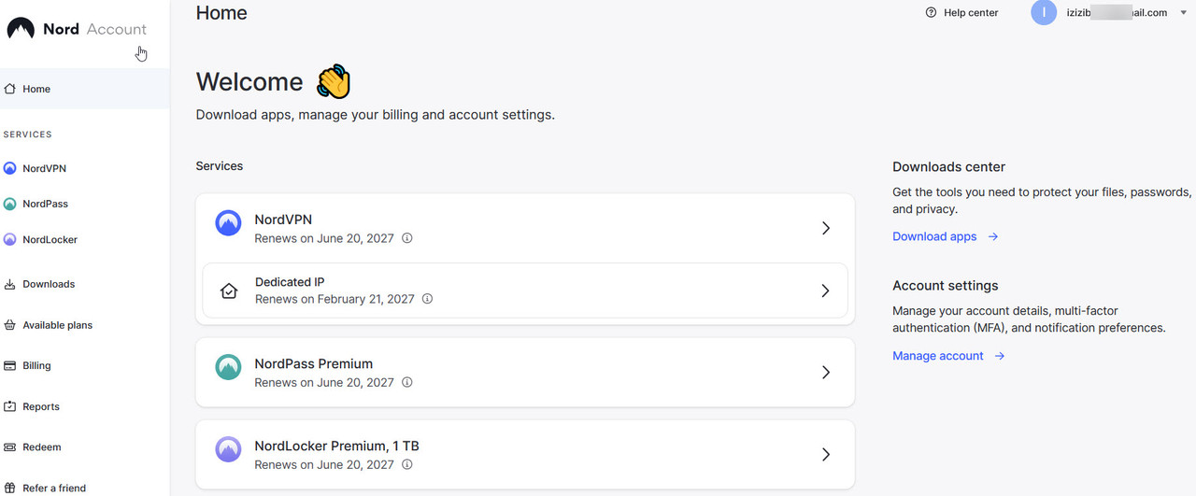1196x496 pixels.
Task: Click the account email address text
Action: coord(1117,13)
